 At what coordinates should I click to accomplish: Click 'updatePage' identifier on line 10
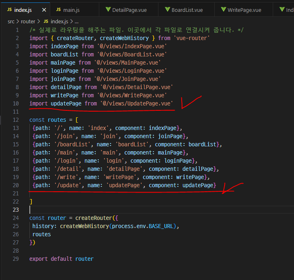pos(66,103)
